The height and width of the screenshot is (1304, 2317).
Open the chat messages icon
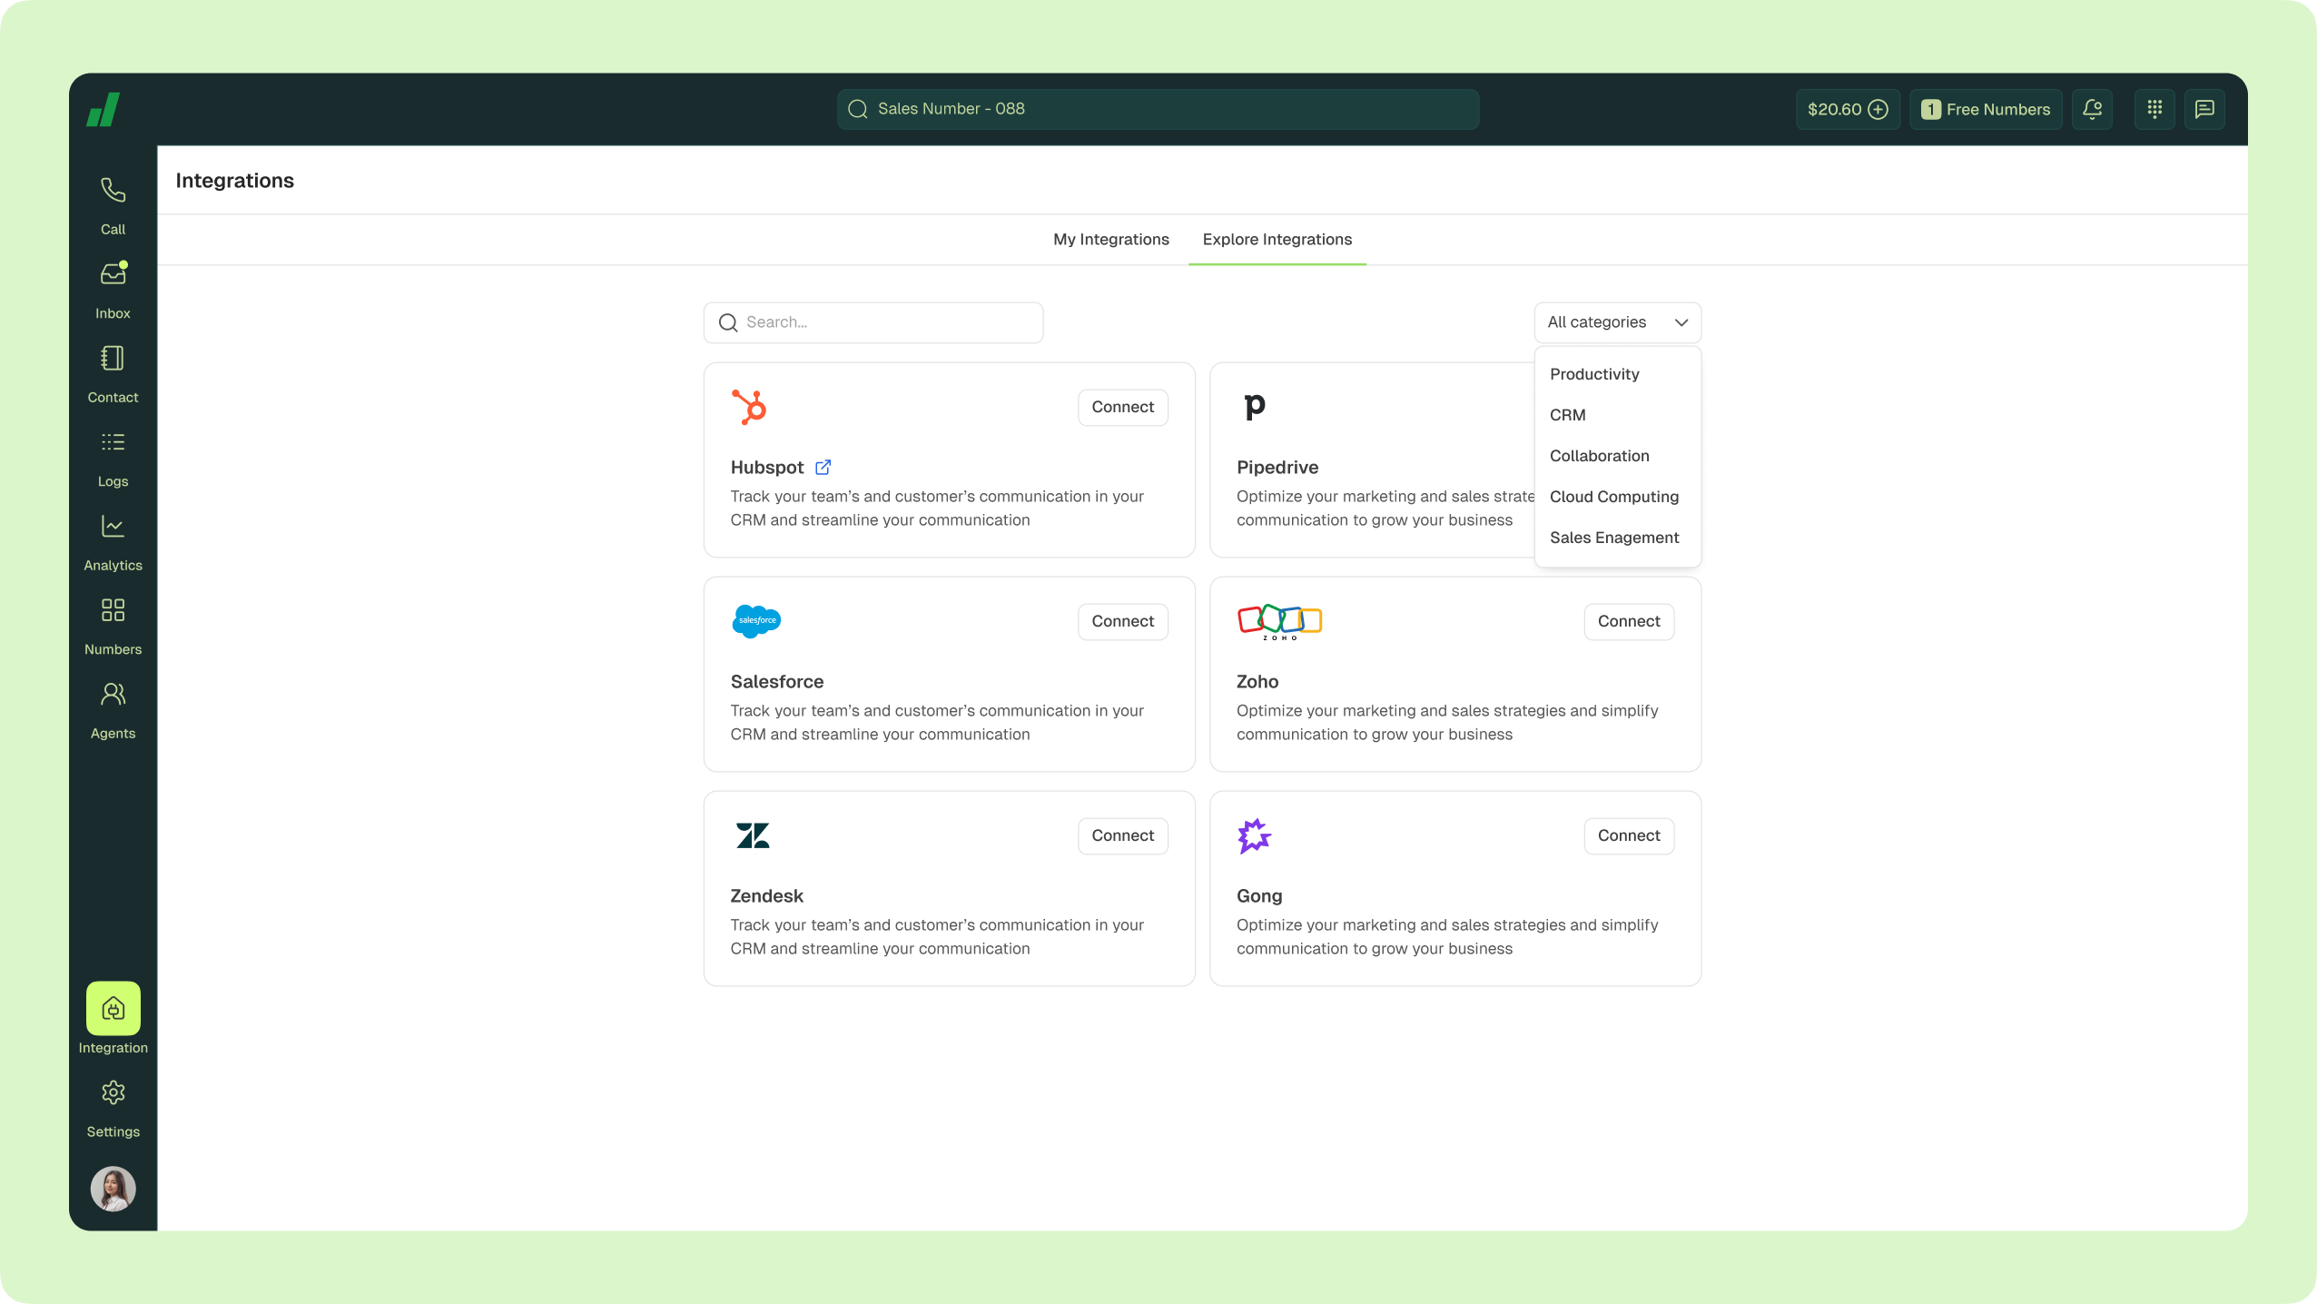[x=2204, y=109]
